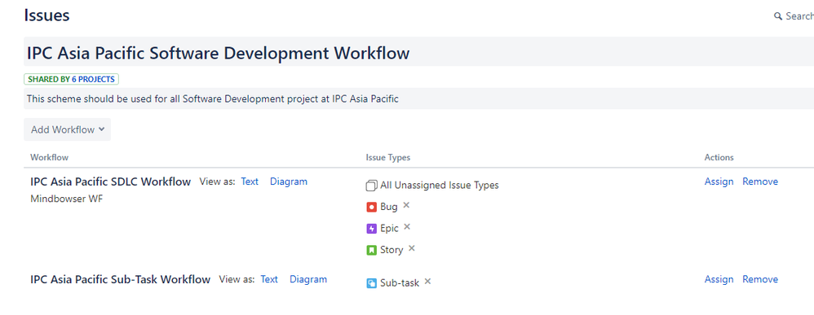Click the Story issue type icon
The width and height of the screenshot is (814, 315).
tap(371, 250)
